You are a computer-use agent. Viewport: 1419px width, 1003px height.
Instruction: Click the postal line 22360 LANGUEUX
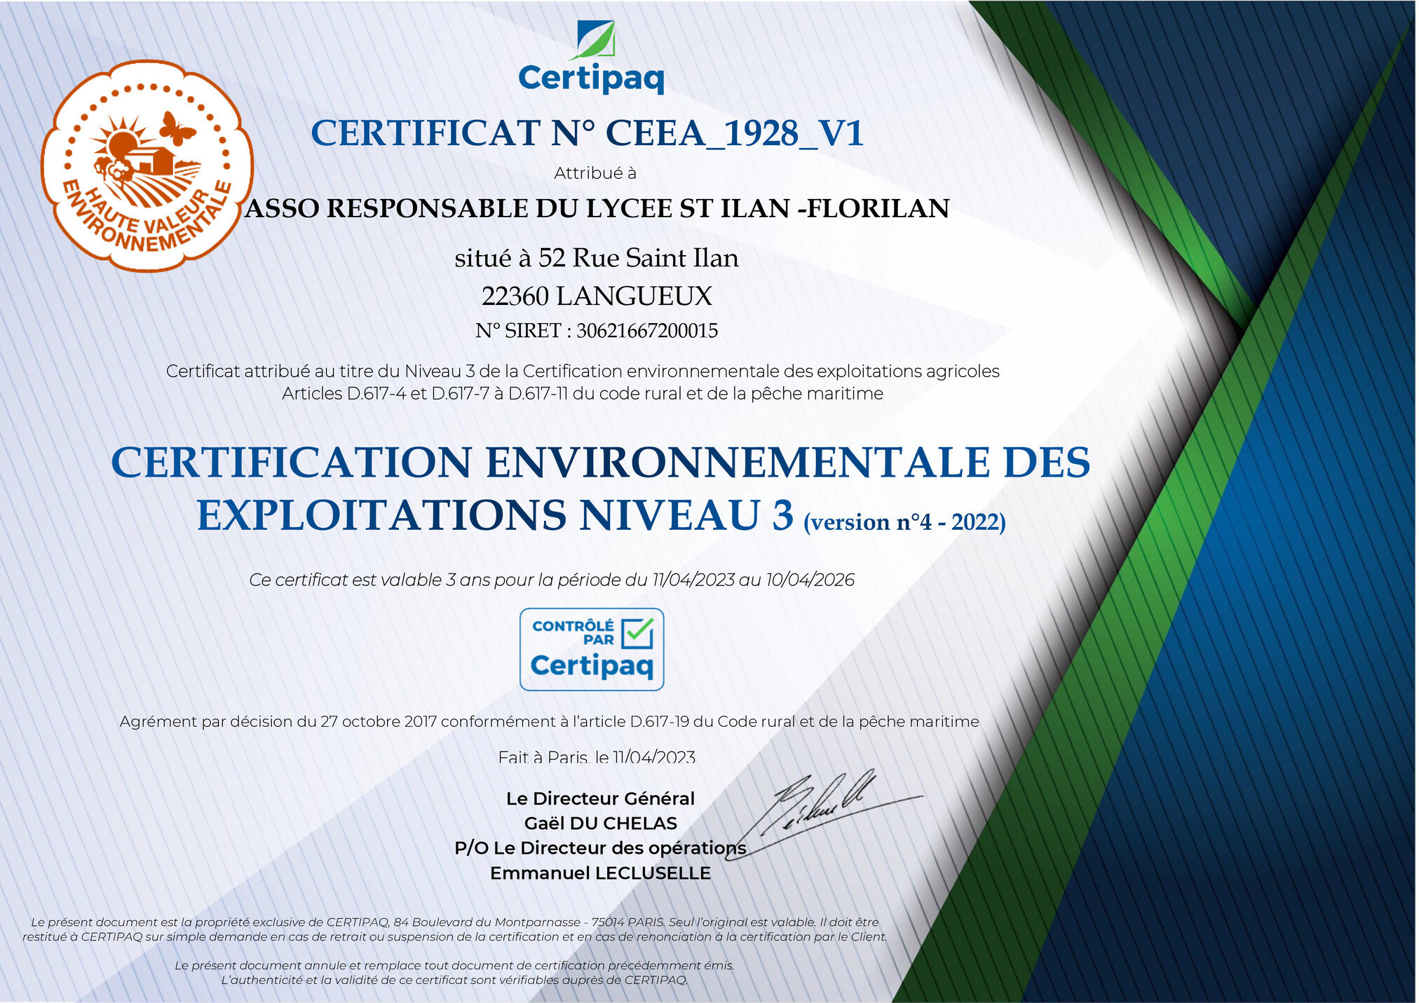(x=597, y=296)
